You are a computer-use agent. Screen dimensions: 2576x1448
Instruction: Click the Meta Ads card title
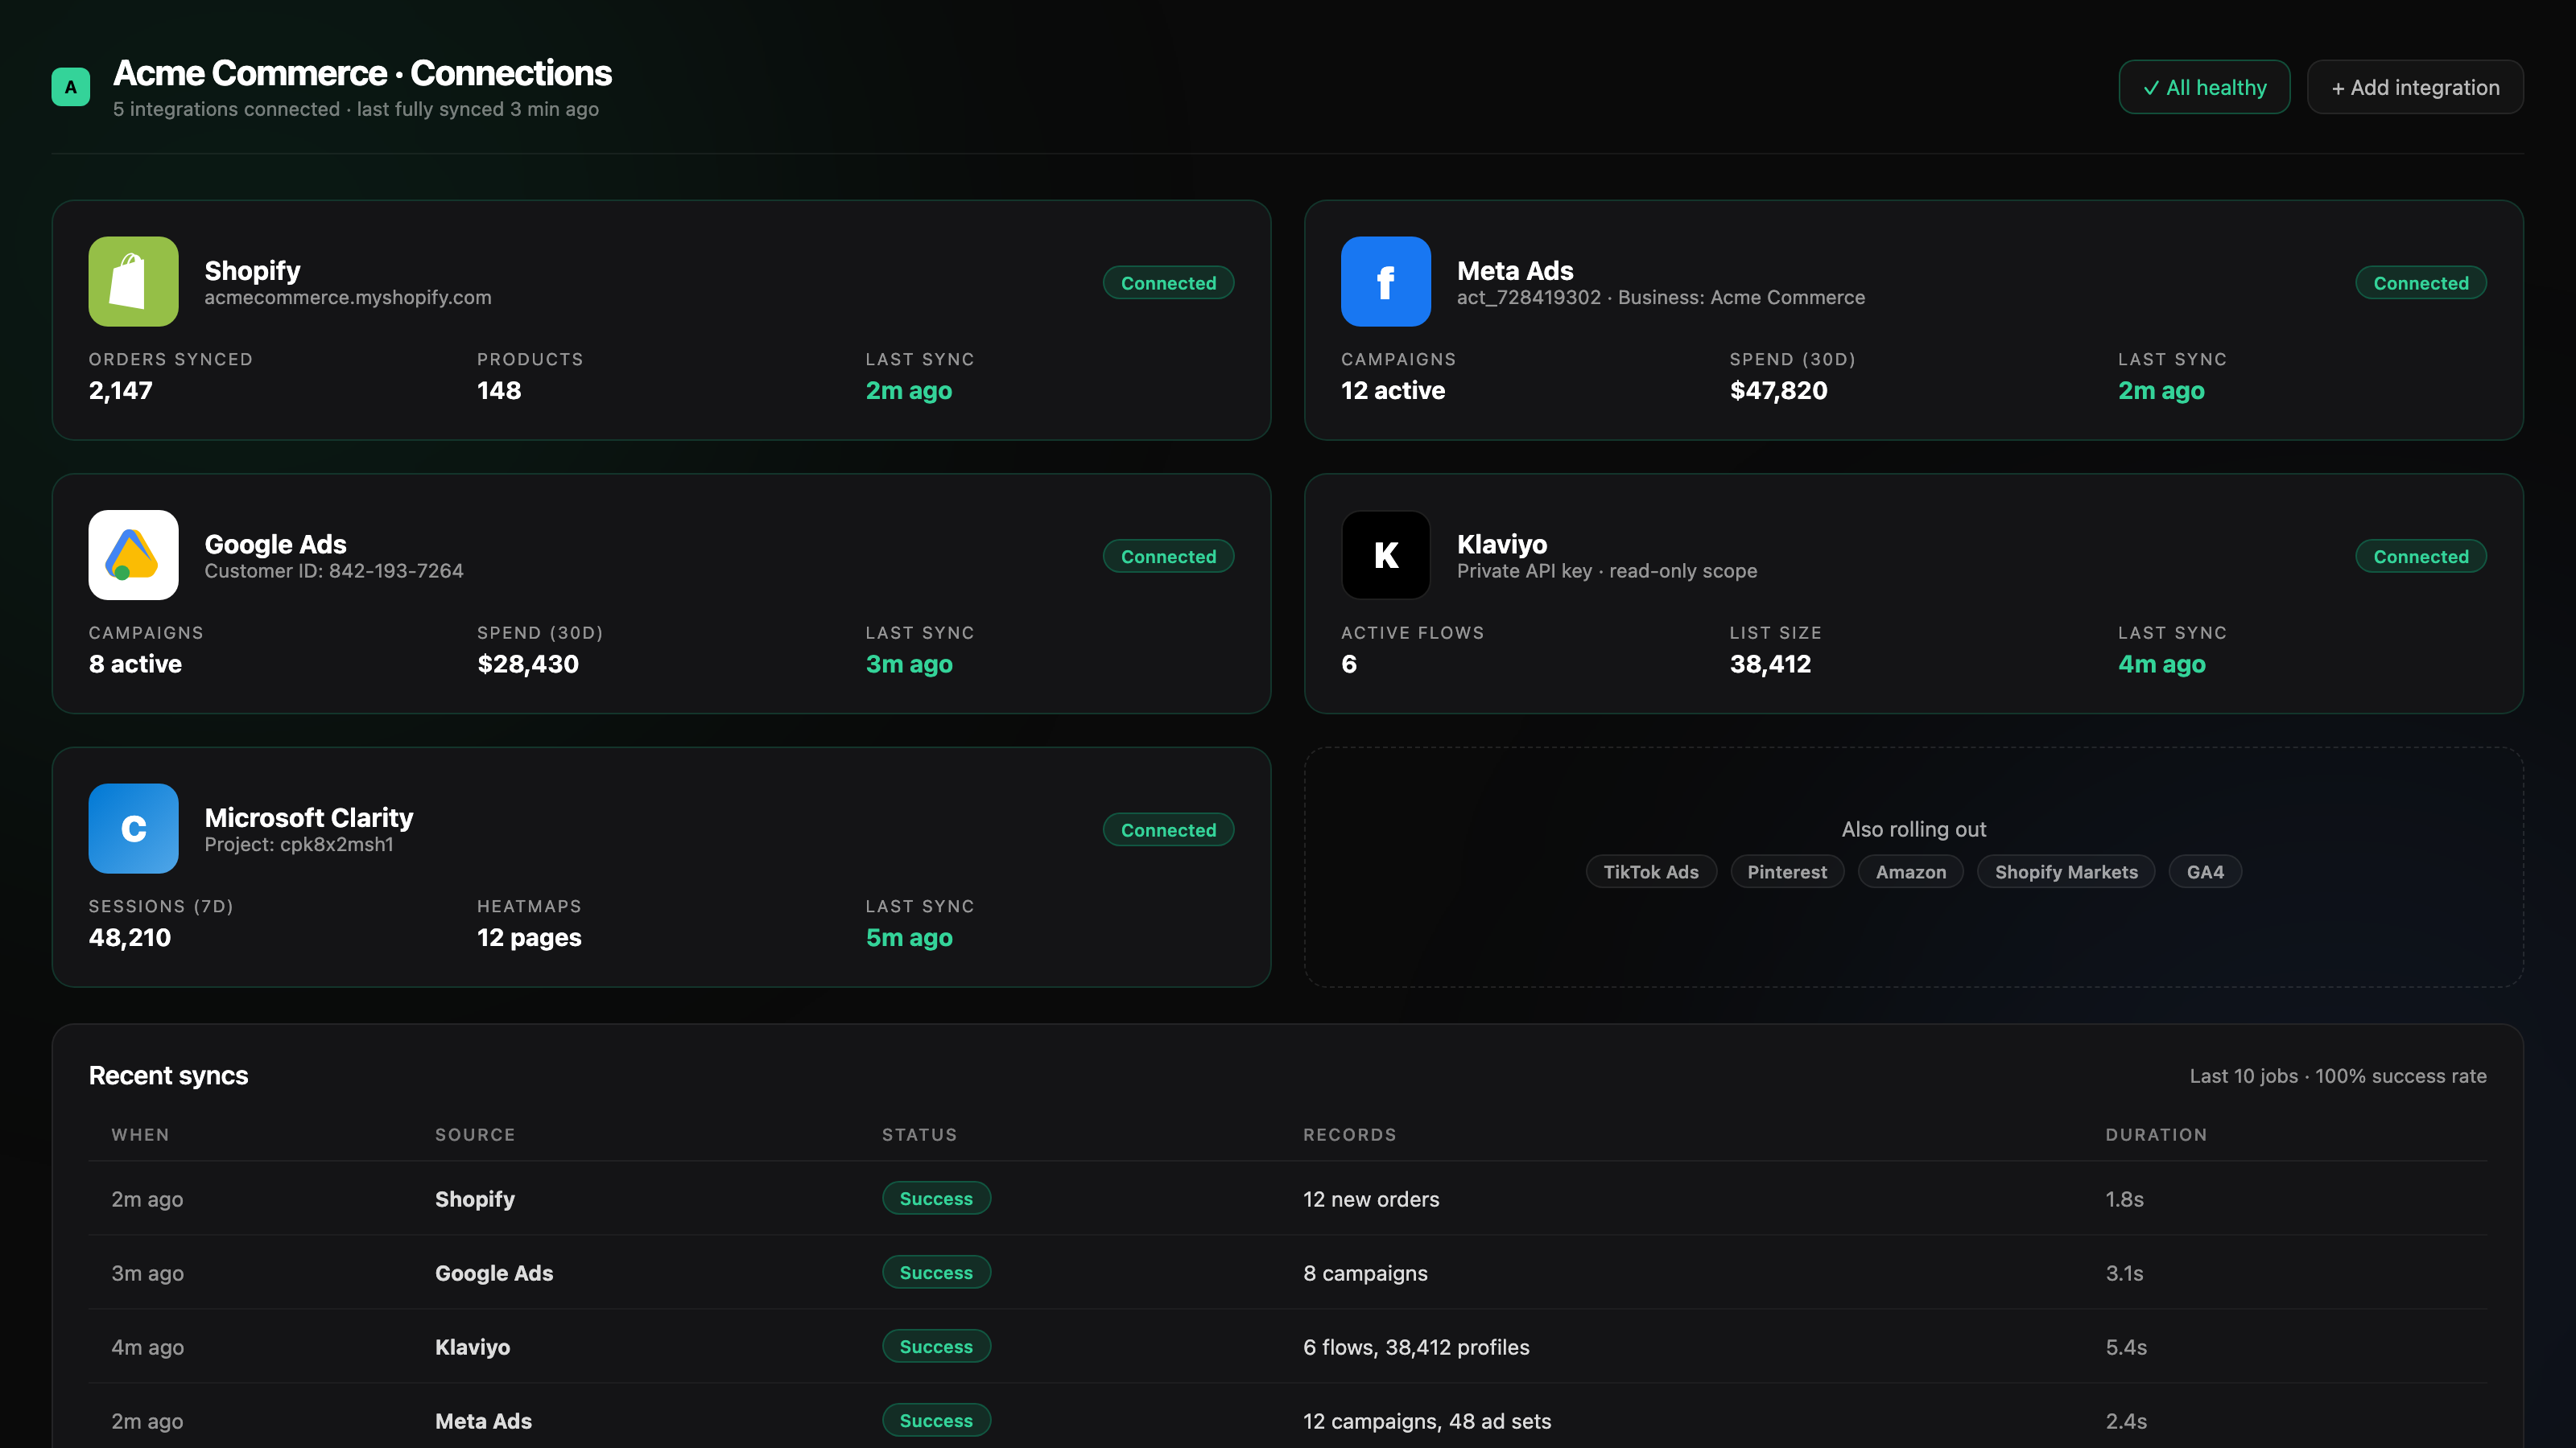pos(1515,271)
